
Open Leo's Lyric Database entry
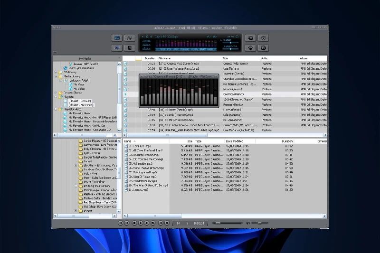pos(81,68)
